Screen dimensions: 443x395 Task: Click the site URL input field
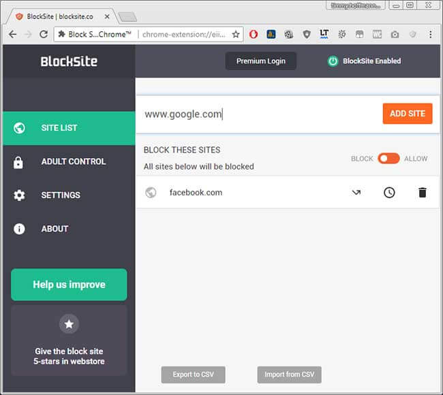[x=259, y=114]
